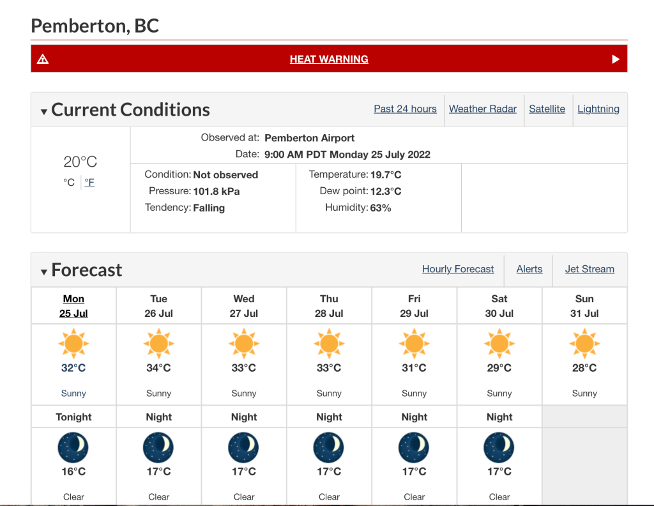Click the sun icon for Thu 28 Jul
Image resolution: width=654 pixels, height=506 pixels.
[329, 343]
